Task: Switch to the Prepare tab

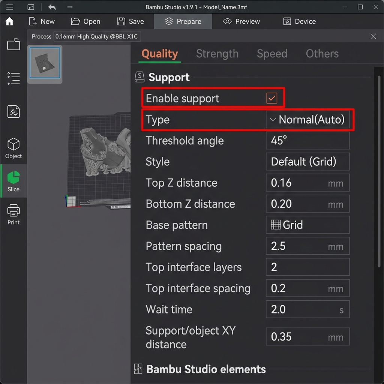Action: click(183, 21)
